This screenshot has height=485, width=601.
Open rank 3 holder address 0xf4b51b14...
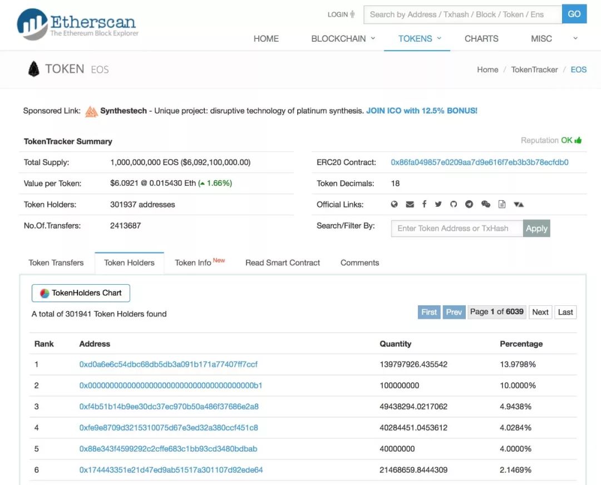169,407
